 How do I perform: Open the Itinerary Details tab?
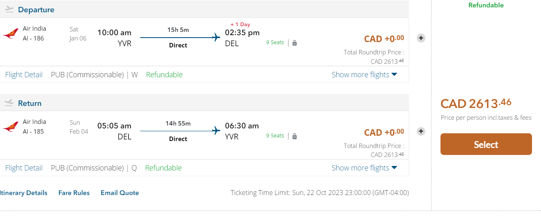coord(23,193)
